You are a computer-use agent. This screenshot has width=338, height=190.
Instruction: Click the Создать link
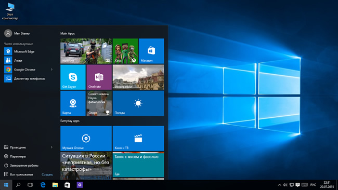[47, 174]
